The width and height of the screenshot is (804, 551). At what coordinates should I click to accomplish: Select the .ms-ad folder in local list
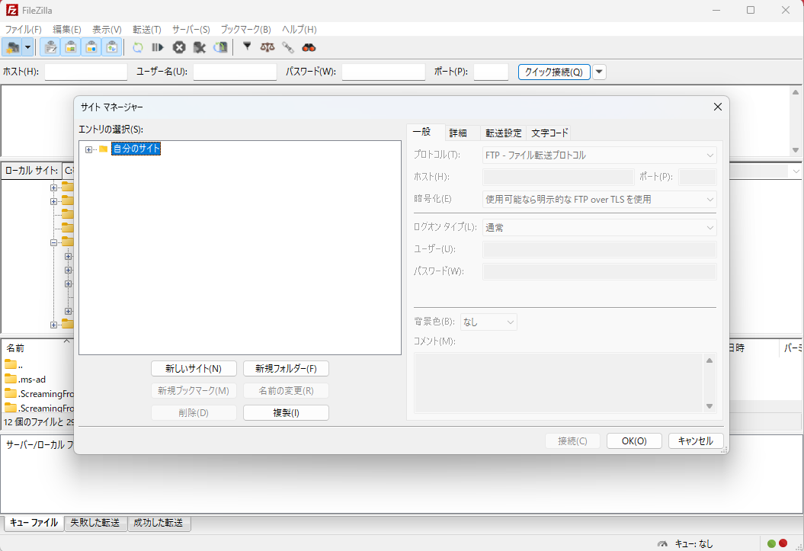32,380
